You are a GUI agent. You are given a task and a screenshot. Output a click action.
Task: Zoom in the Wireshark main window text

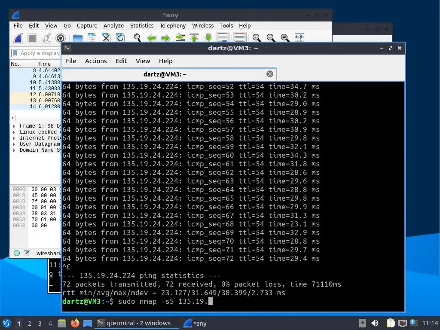pyautogui.click(x=257, y=38)
